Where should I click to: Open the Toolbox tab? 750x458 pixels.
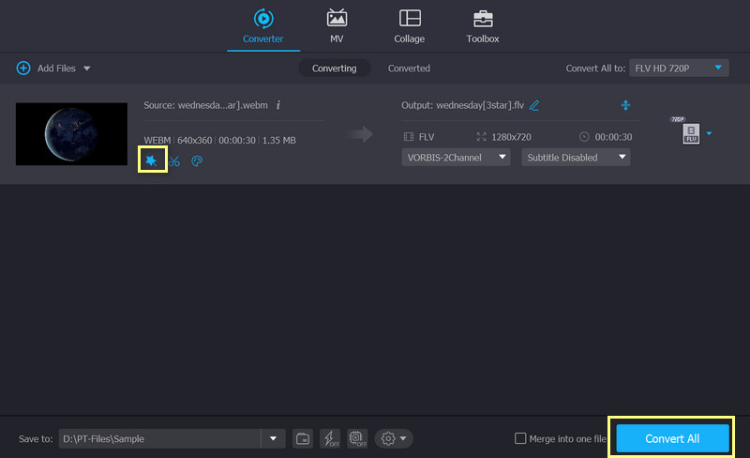[x=483, y=26]
